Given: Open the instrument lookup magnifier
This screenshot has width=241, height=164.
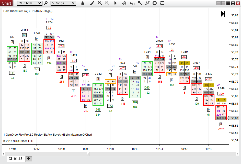Looking at the screenshot, I should [x=46, y=3].
